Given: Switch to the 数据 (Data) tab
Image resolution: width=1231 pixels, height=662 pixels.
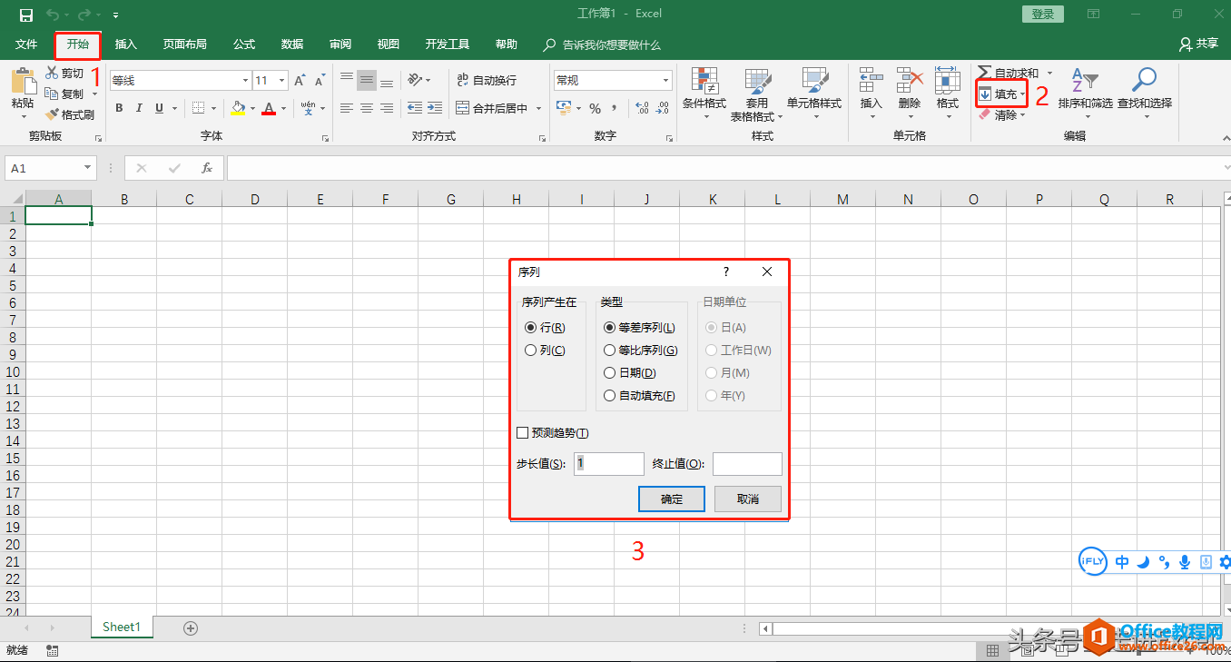Looking at the screenshot, I should [x=292, y=44].
